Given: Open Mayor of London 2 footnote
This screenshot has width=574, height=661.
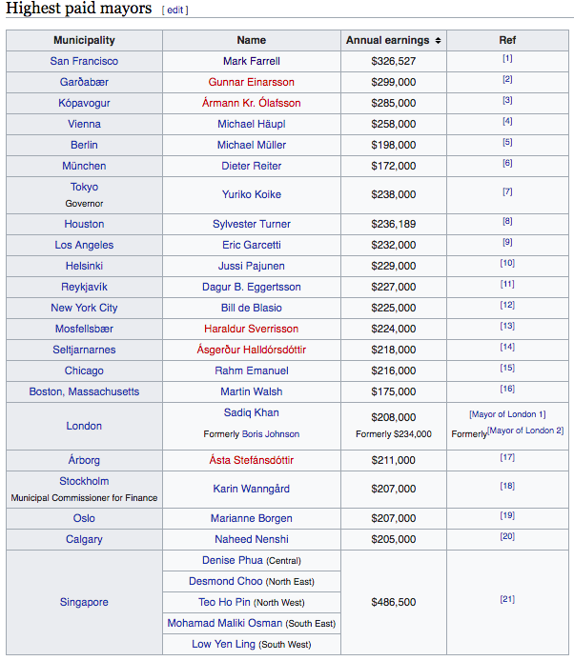Looking at the screenshot, I should [x=524, y=431].
